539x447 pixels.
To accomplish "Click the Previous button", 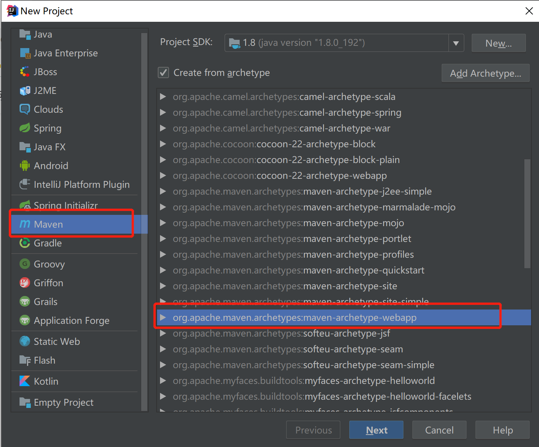I will pos(313,430).
